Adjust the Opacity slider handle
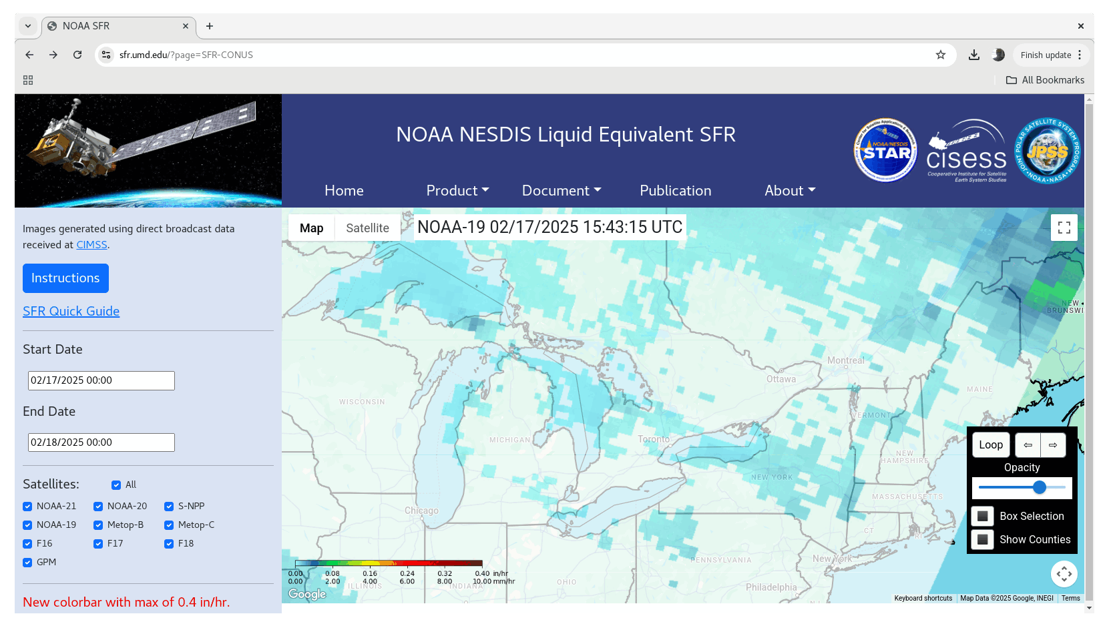Viewport: 1109px width, 630px height. tap(1040, 487)
